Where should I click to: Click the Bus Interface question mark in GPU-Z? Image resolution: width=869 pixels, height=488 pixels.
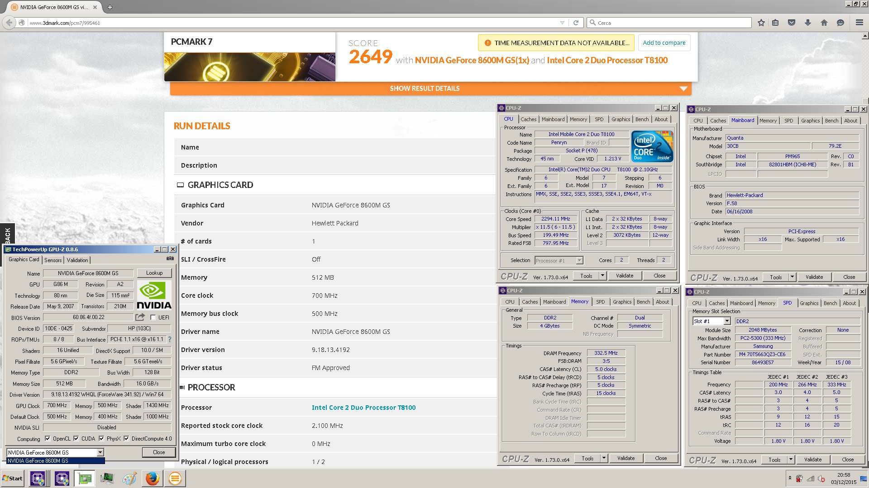[x=170, y=339]
